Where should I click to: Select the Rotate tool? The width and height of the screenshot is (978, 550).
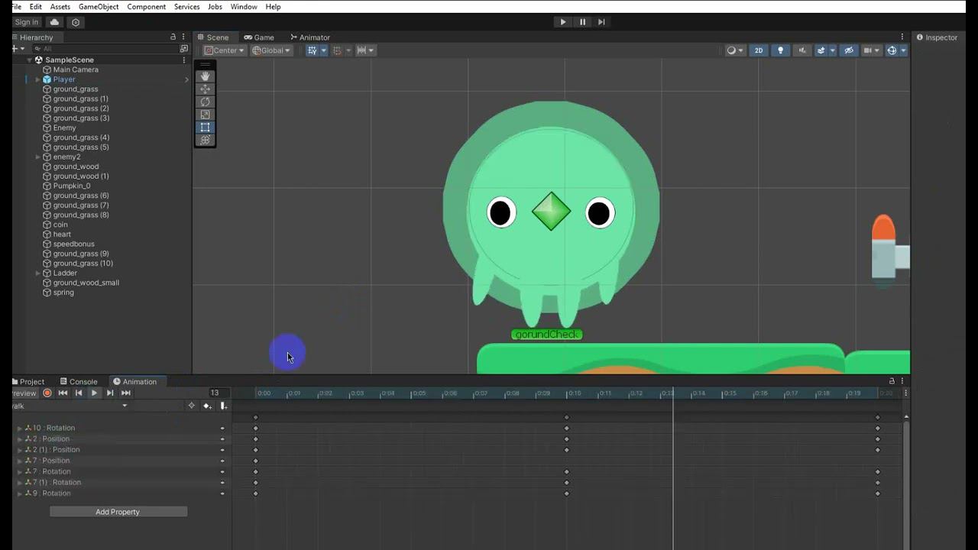[x=205, y=102]
